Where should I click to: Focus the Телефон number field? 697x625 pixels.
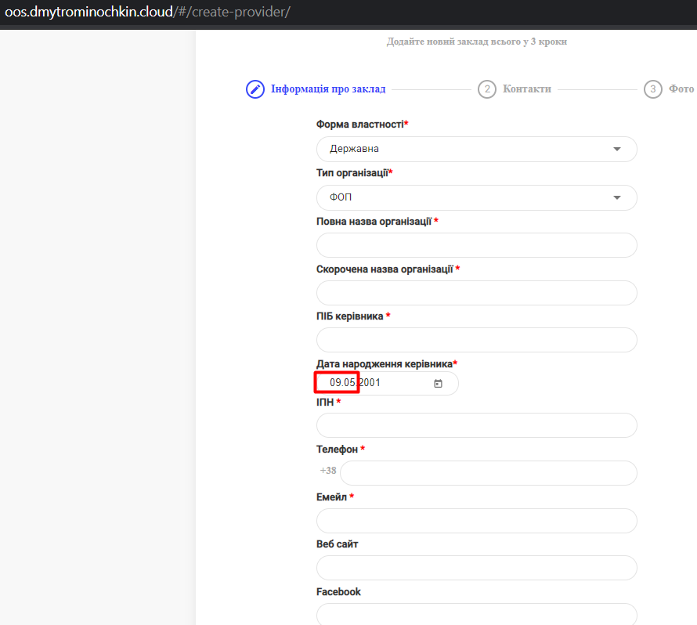489,472
